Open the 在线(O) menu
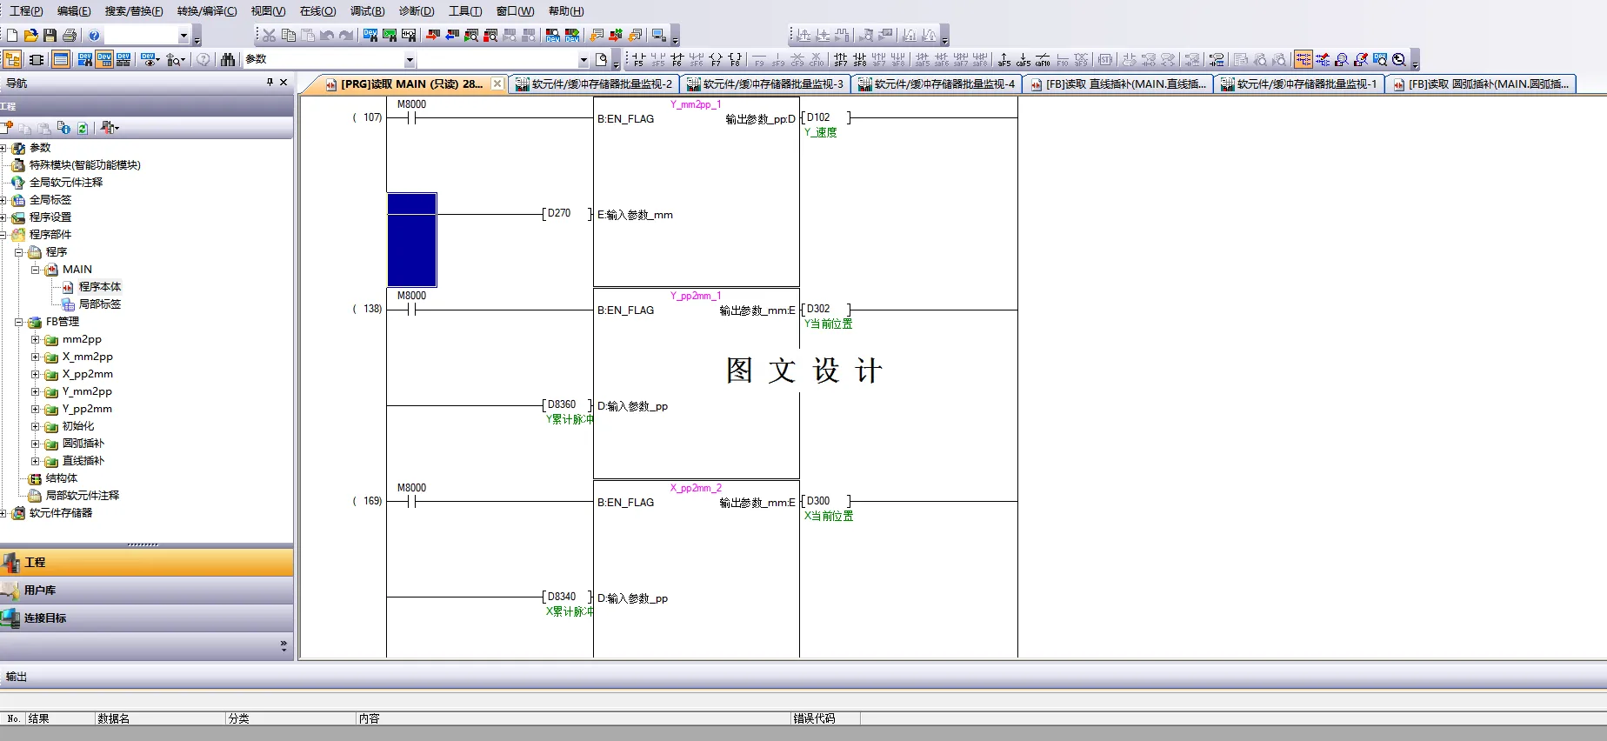 pos(318,11)
